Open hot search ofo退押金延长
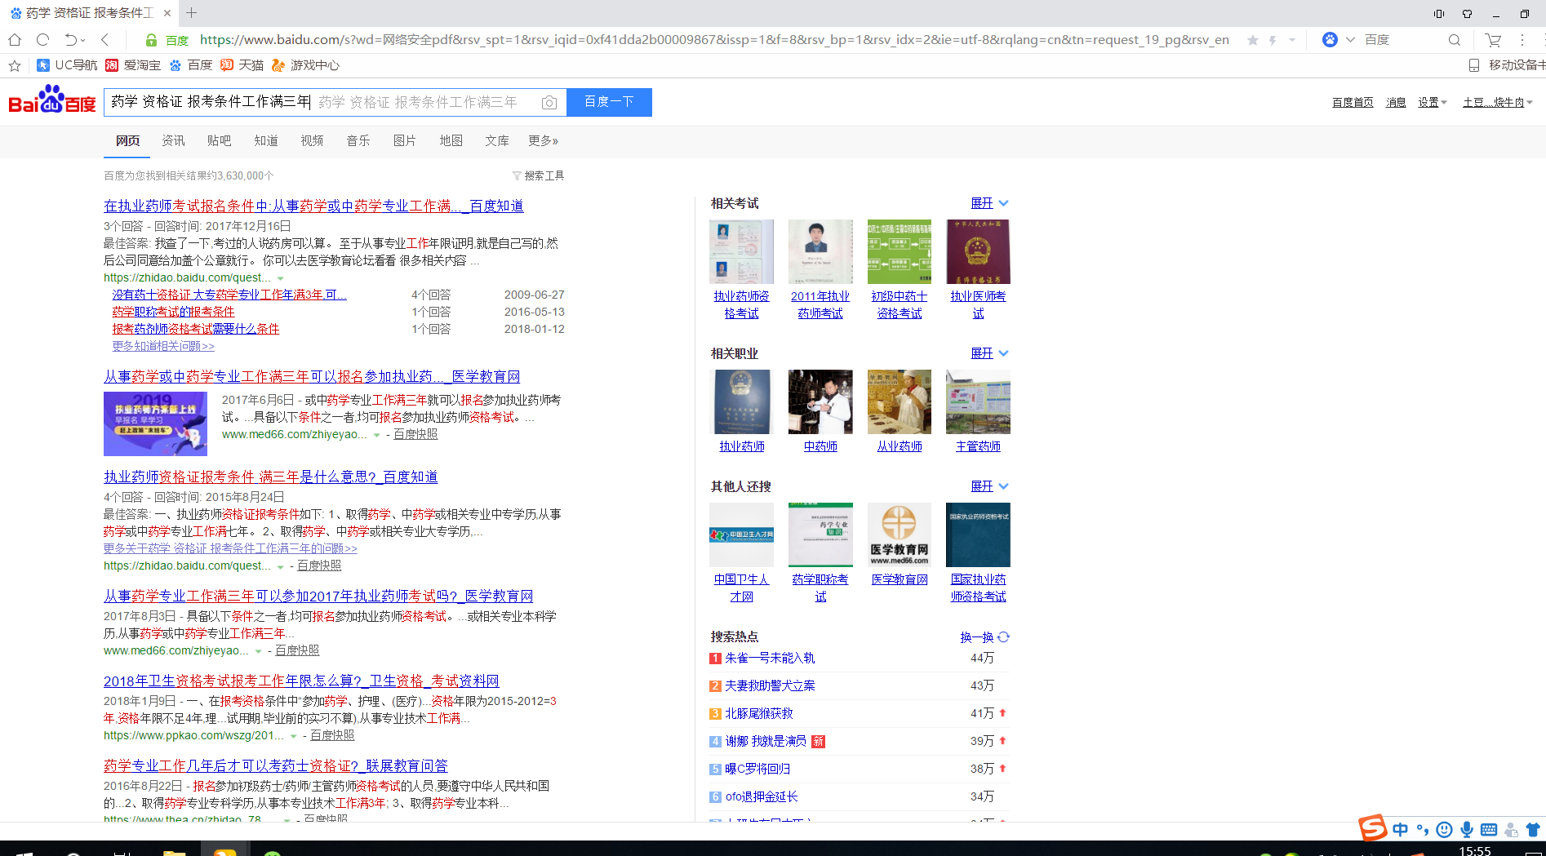Viewport: 1546px width, 856px height. click(762, 797)
